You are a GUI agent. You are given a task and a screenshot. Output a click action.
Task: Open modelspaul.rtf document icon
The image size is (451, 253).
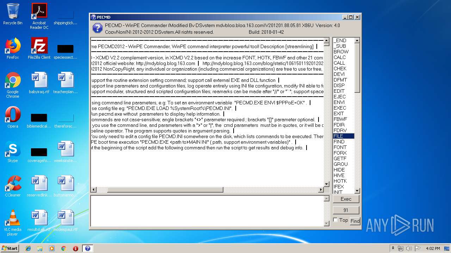click(x=66, y=221)
